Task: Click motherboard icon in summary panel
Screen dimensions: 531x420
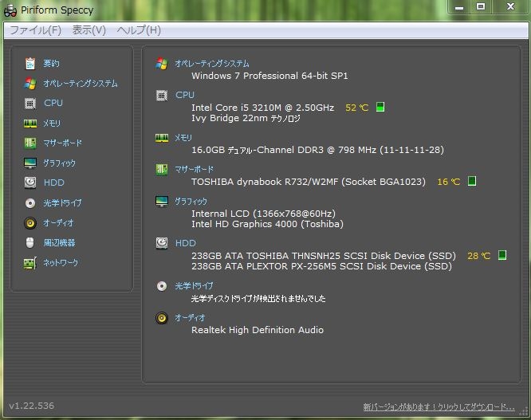Action: [162, 169]
